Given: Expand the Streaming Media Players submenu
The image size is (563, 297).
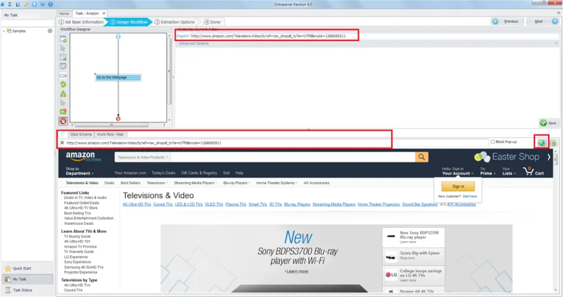Looking at the screenshot, I should point(195,183).
